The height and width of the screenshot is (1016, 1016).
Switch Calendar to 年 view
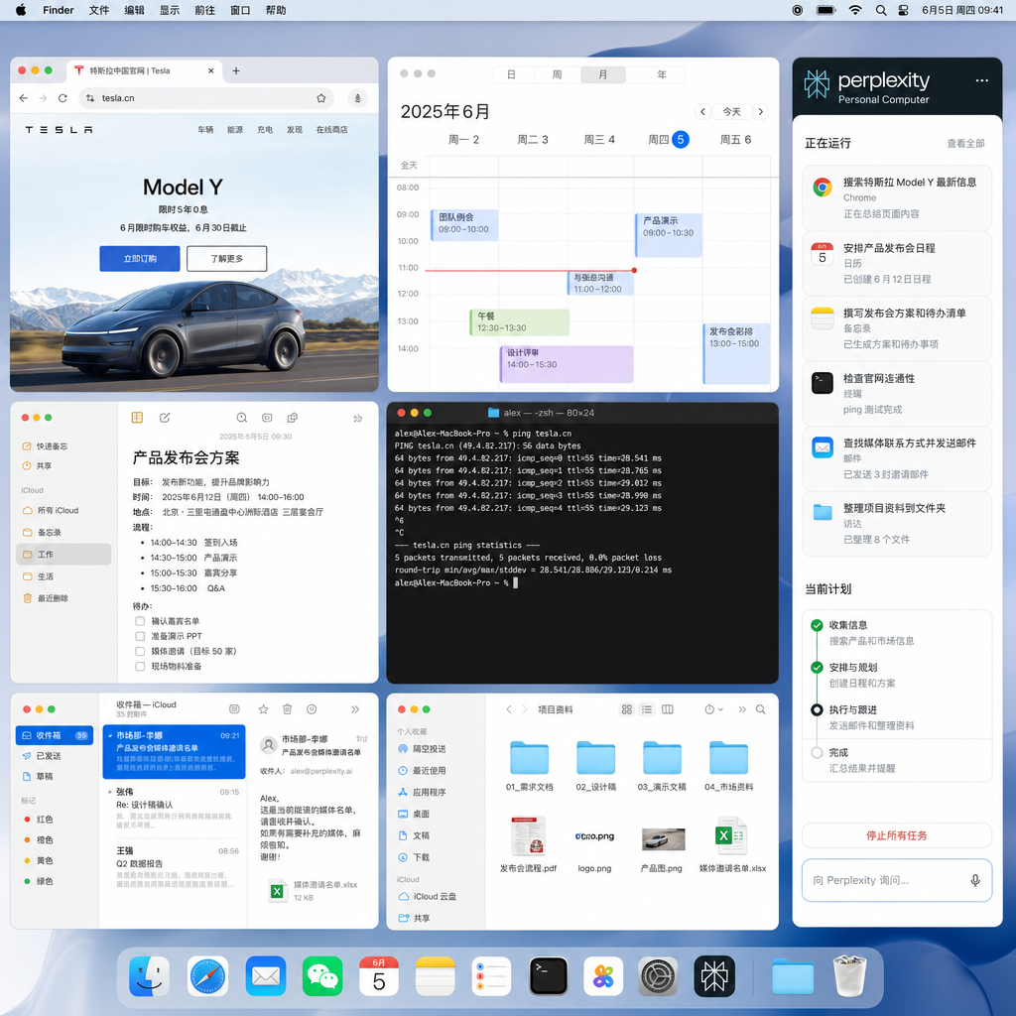(662, 74)
